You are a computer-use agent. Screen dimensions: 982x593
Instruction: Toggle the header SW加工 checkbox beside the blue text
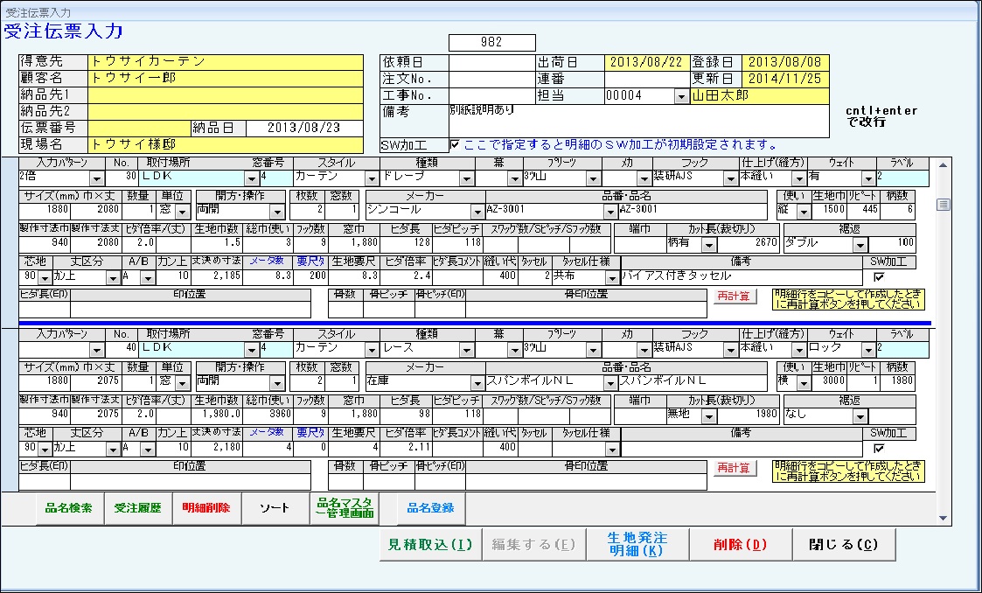click(x=455, y=144)
